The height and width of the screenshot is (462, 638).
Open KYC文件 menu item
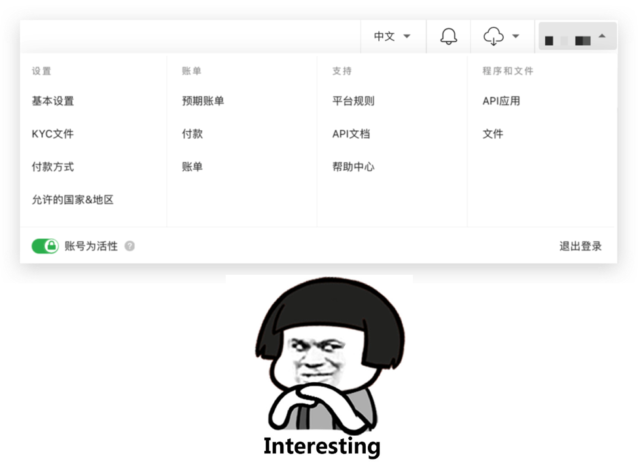coord(53,134)
